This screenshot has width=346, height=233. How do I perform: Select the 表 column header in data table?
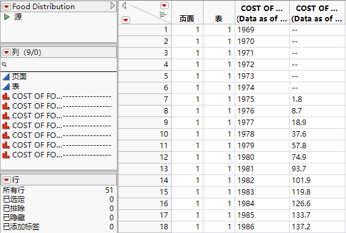(x=219, y=13)
